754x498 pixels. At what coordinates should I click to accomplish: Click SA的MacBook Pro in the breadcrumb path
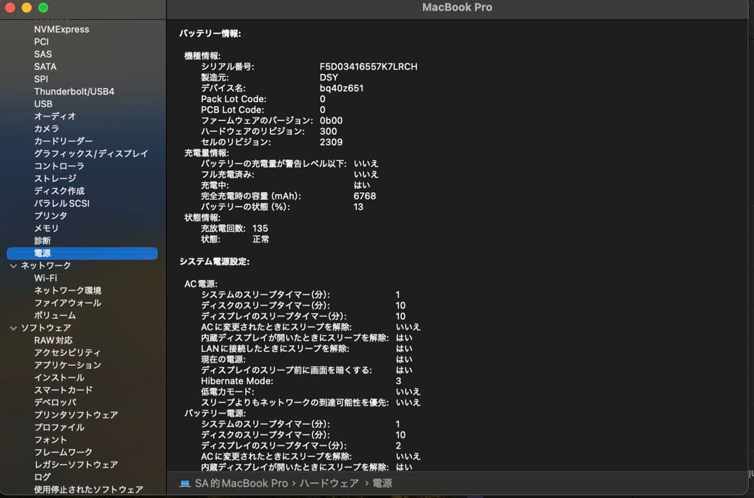[241, 483]
